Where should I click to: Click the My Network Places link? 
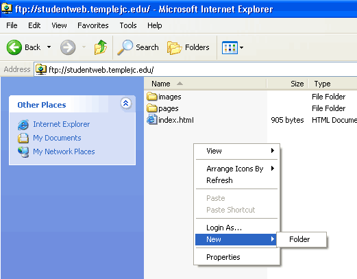click(x=64, y=151)
